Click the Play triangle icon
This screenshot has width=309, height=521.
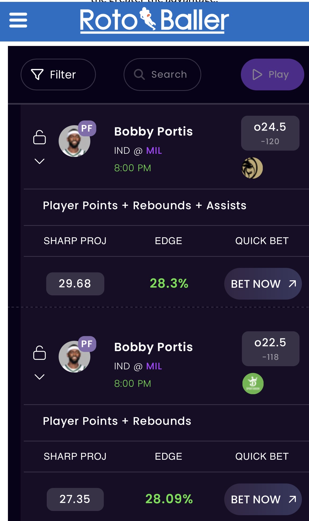pyautogui.click(x=257, y=75)
